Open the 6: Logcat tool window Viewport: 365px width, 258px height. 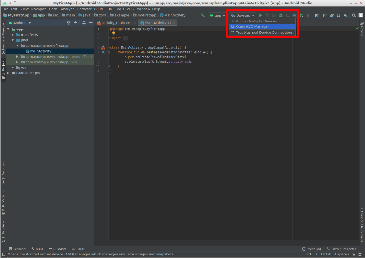(x=57, y=249)
